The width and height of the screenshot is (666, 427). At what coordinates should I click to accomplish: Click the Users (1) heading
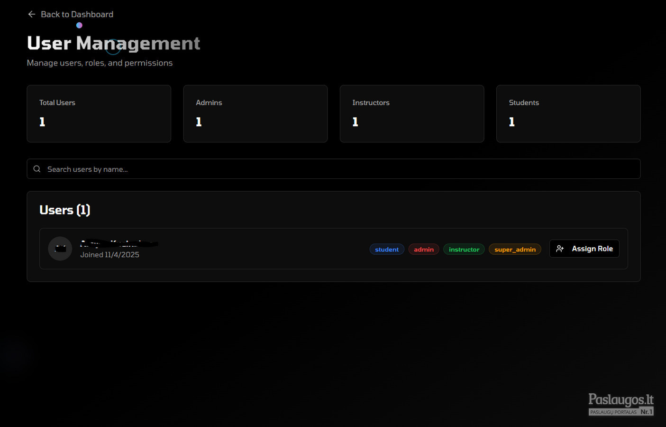click(65, 210)
